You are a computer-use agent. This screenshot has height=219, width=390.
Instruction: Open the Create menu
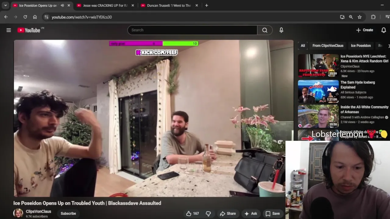364,30
